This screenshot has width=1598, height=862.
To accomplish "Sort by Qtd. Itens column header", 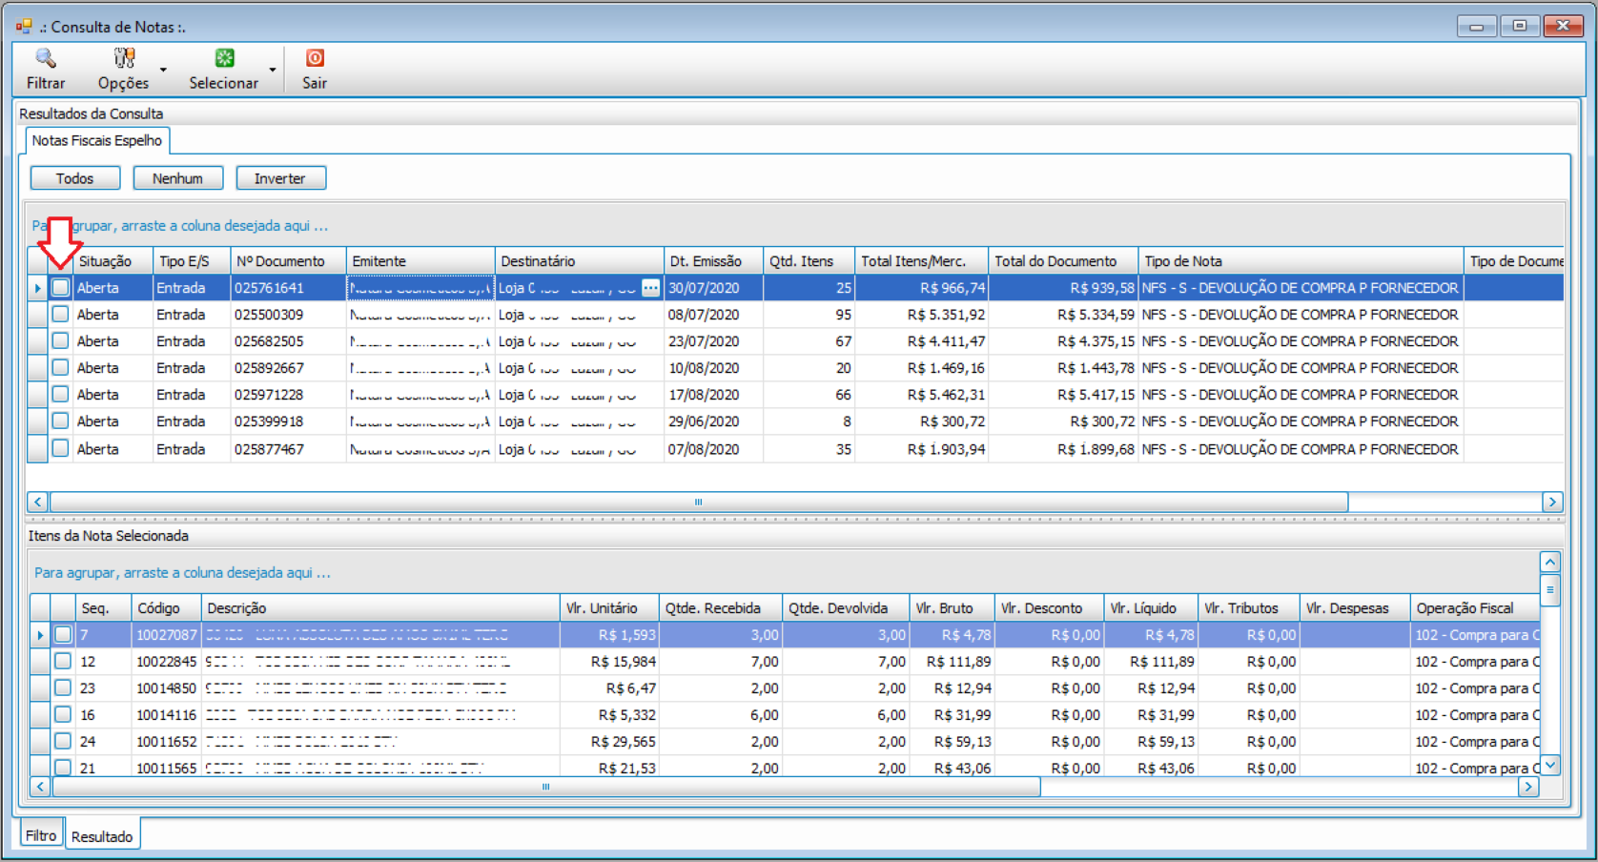I will 809,261.
